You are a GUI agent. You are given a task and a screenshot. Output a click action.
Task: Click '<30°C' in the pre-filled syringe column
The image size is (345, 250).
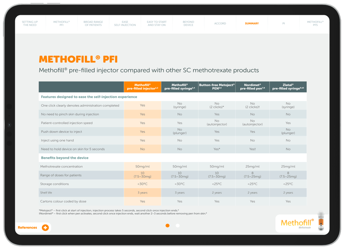[180, 184]
